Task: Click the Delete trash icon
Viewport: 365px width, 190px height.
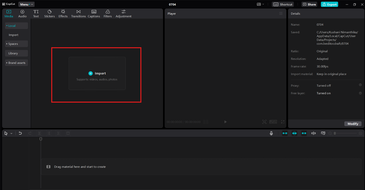Action: click(68, 133)
